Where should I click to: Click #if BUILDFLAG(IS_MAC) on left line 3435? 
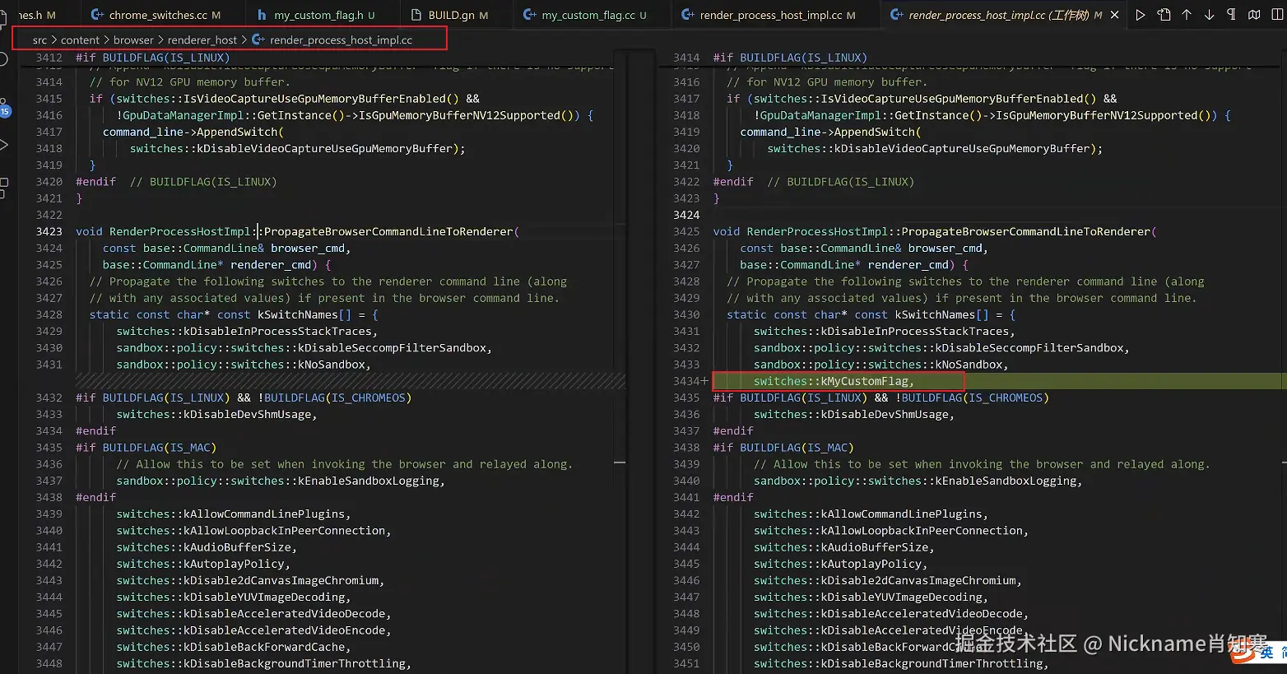146,448
